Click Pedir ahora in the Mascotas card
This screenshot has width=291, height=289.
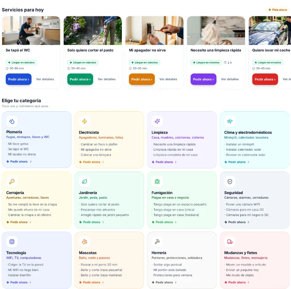tap(92, 282)
